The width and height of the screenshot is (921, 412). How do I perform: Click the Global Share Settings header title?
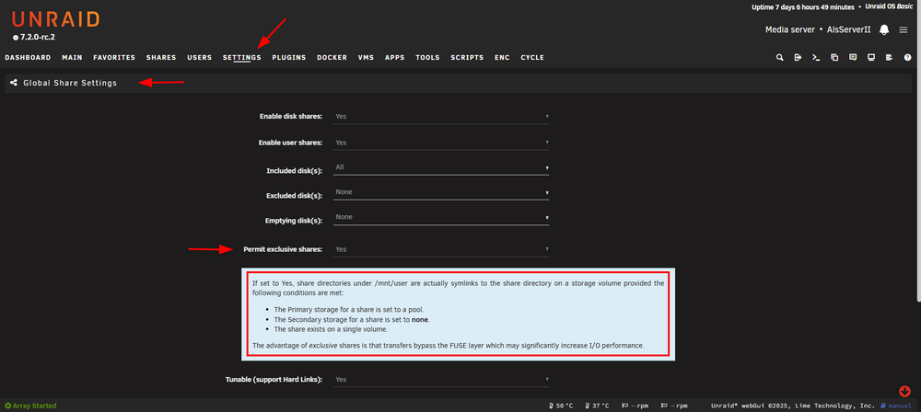click(70, 84)
